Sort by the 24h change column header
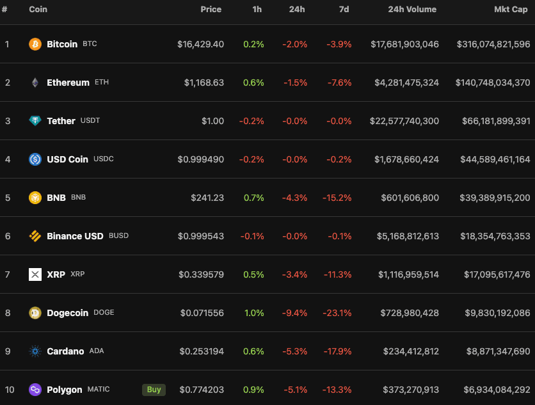The height and width of the screenshot is (405, 535). click(x=296, y=10)
